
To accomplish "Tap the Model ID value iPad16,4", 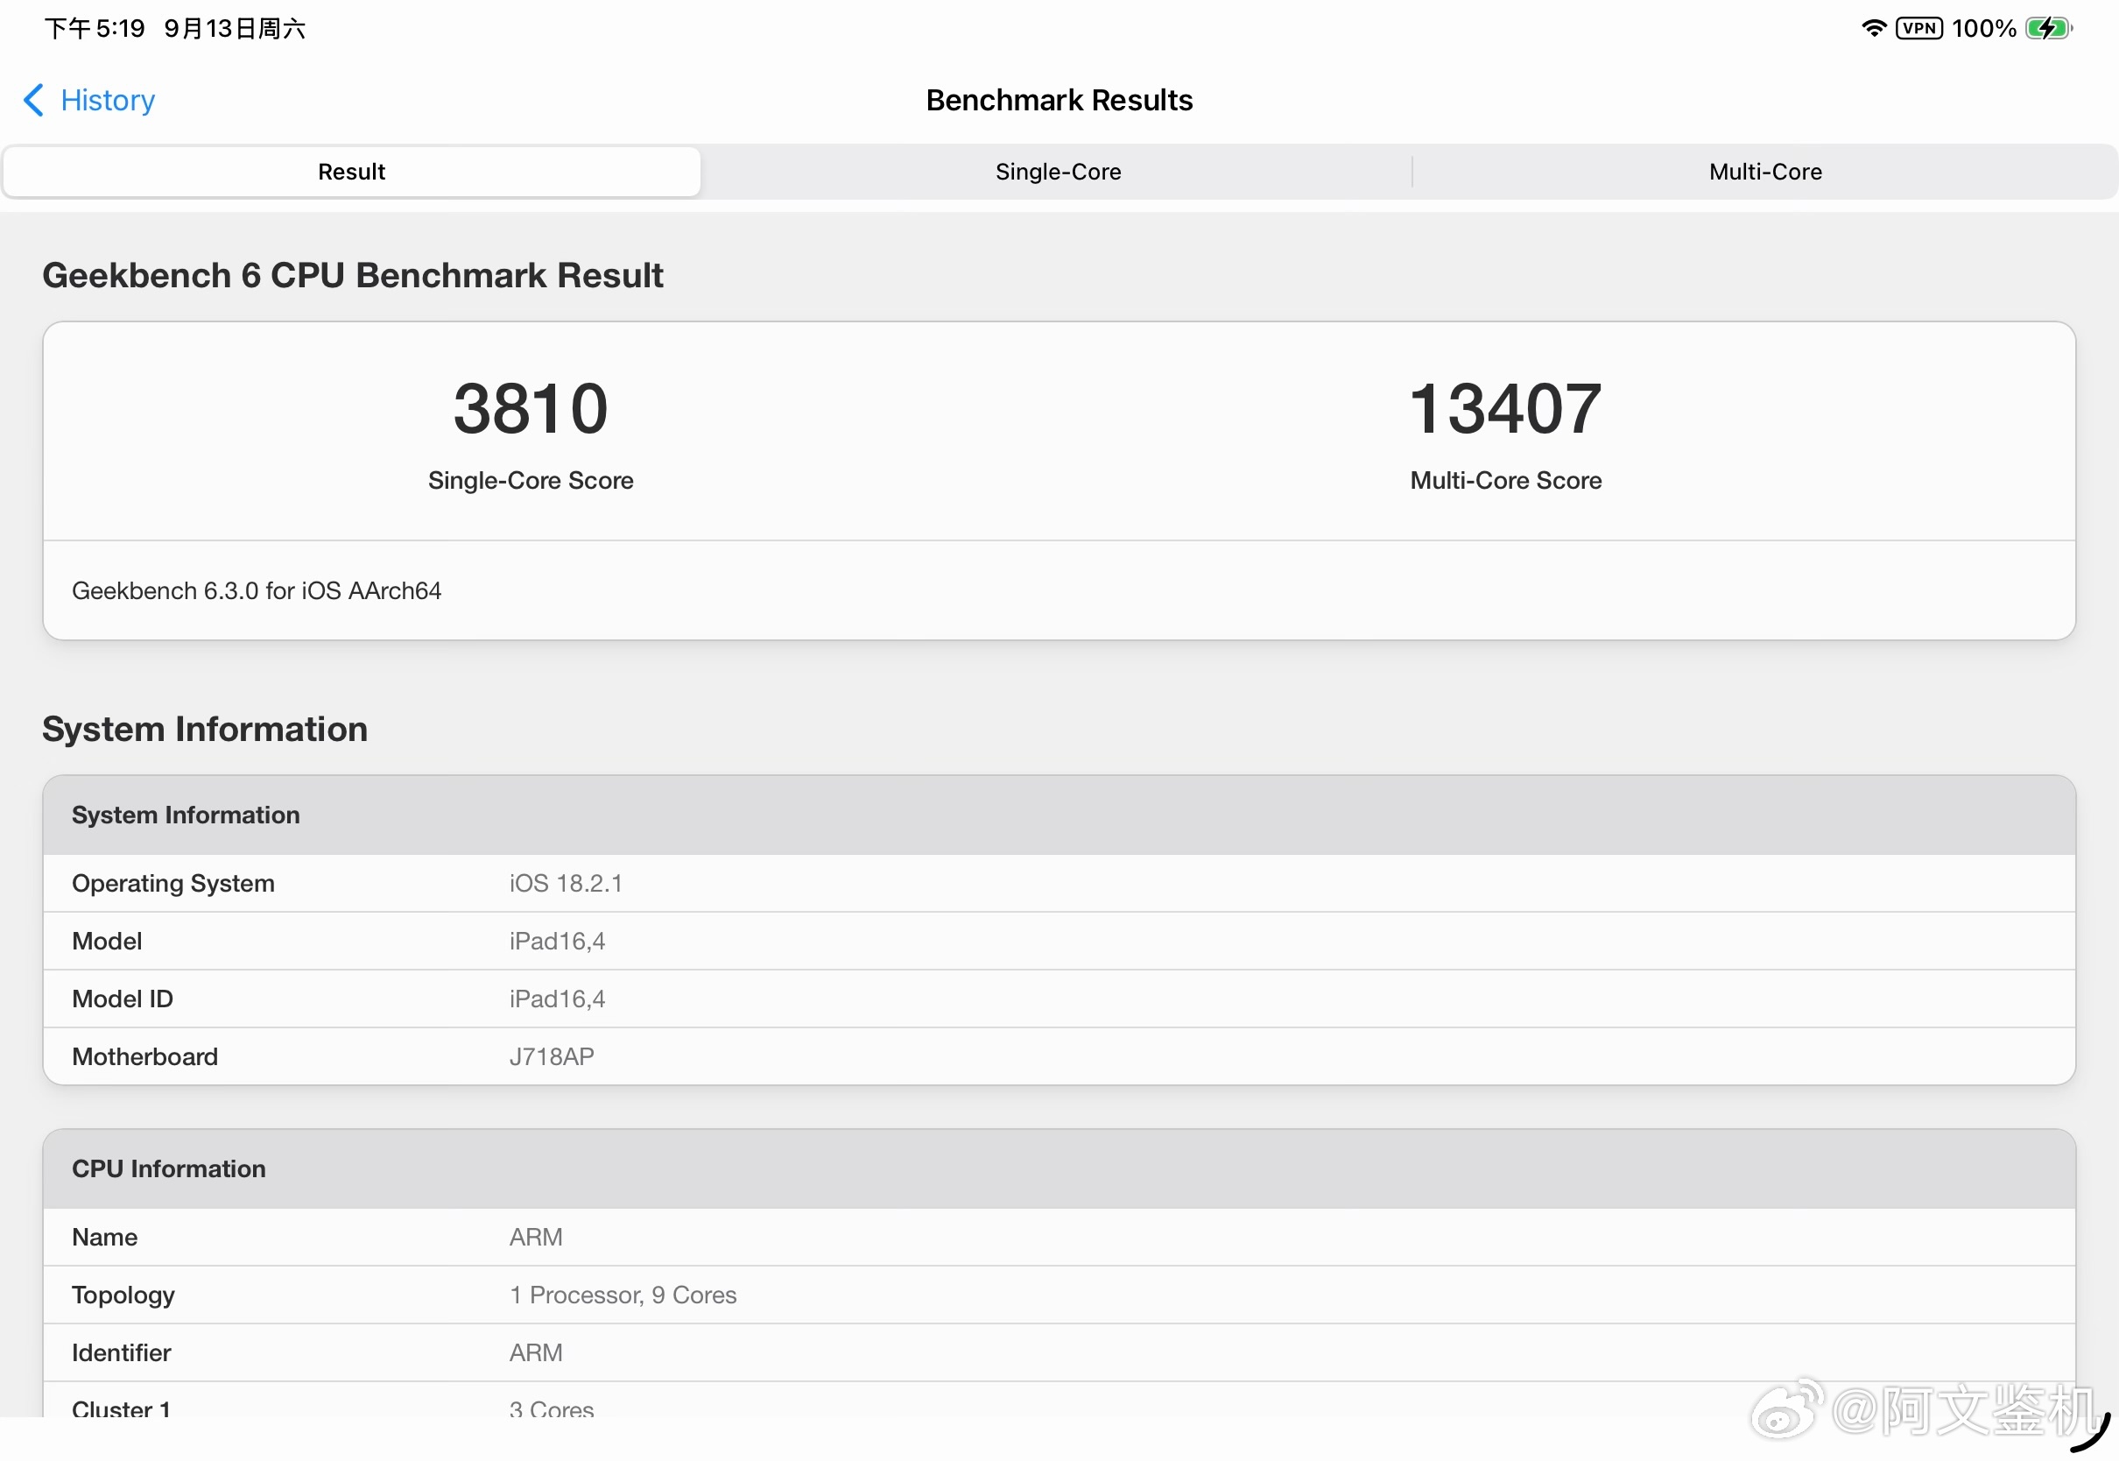I will tap(557, 998).
